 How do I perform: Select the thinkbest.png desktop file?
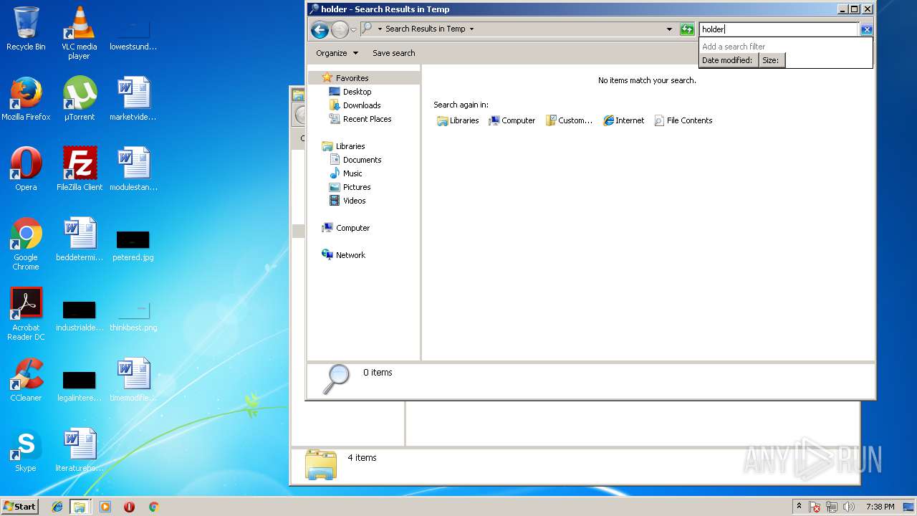click(x=133, y=315)
